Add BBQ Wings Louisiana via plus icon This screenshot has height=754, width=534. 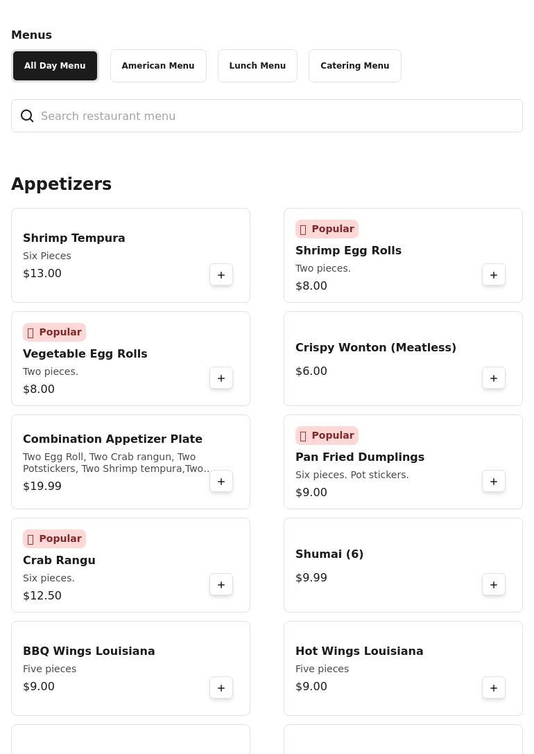click(x=221, y=688)
